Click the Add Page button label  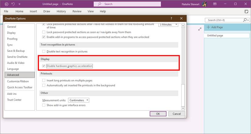217,27
